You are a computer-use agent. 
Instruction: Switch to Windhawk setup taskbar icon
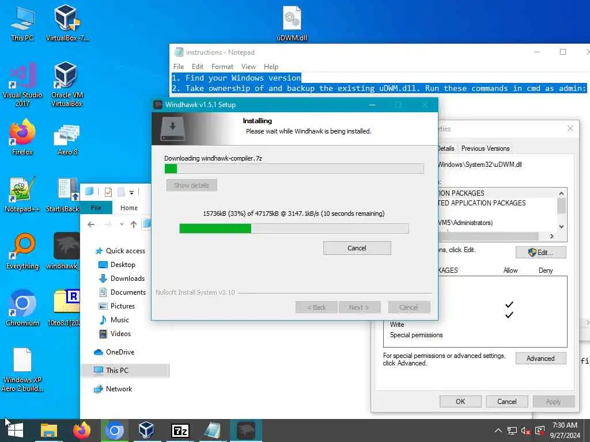click(245, 430)
